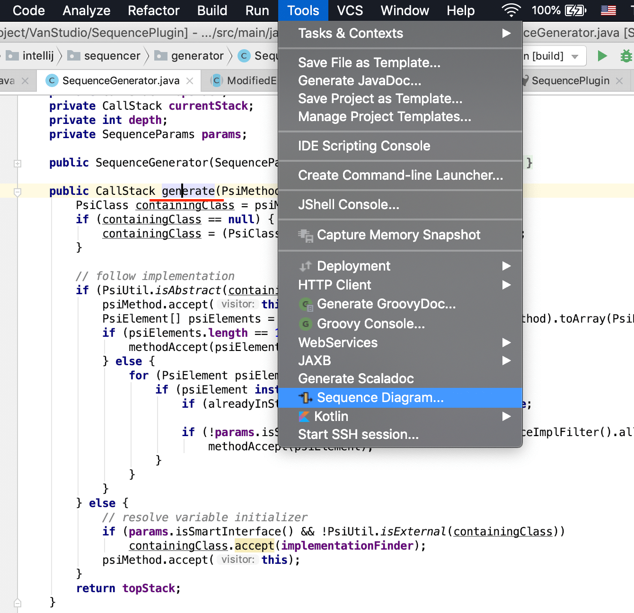Screen dimensions: 634x613
Task: Click the ModifiedE tab class icon
Action: pyautogui.click(x=216, y=81)
